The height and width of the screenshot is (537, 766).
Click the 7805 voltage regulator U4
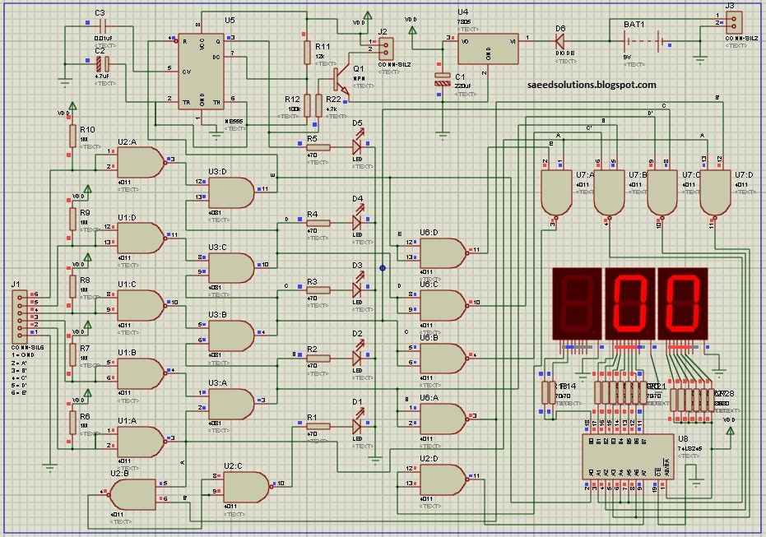coord(487,48)
